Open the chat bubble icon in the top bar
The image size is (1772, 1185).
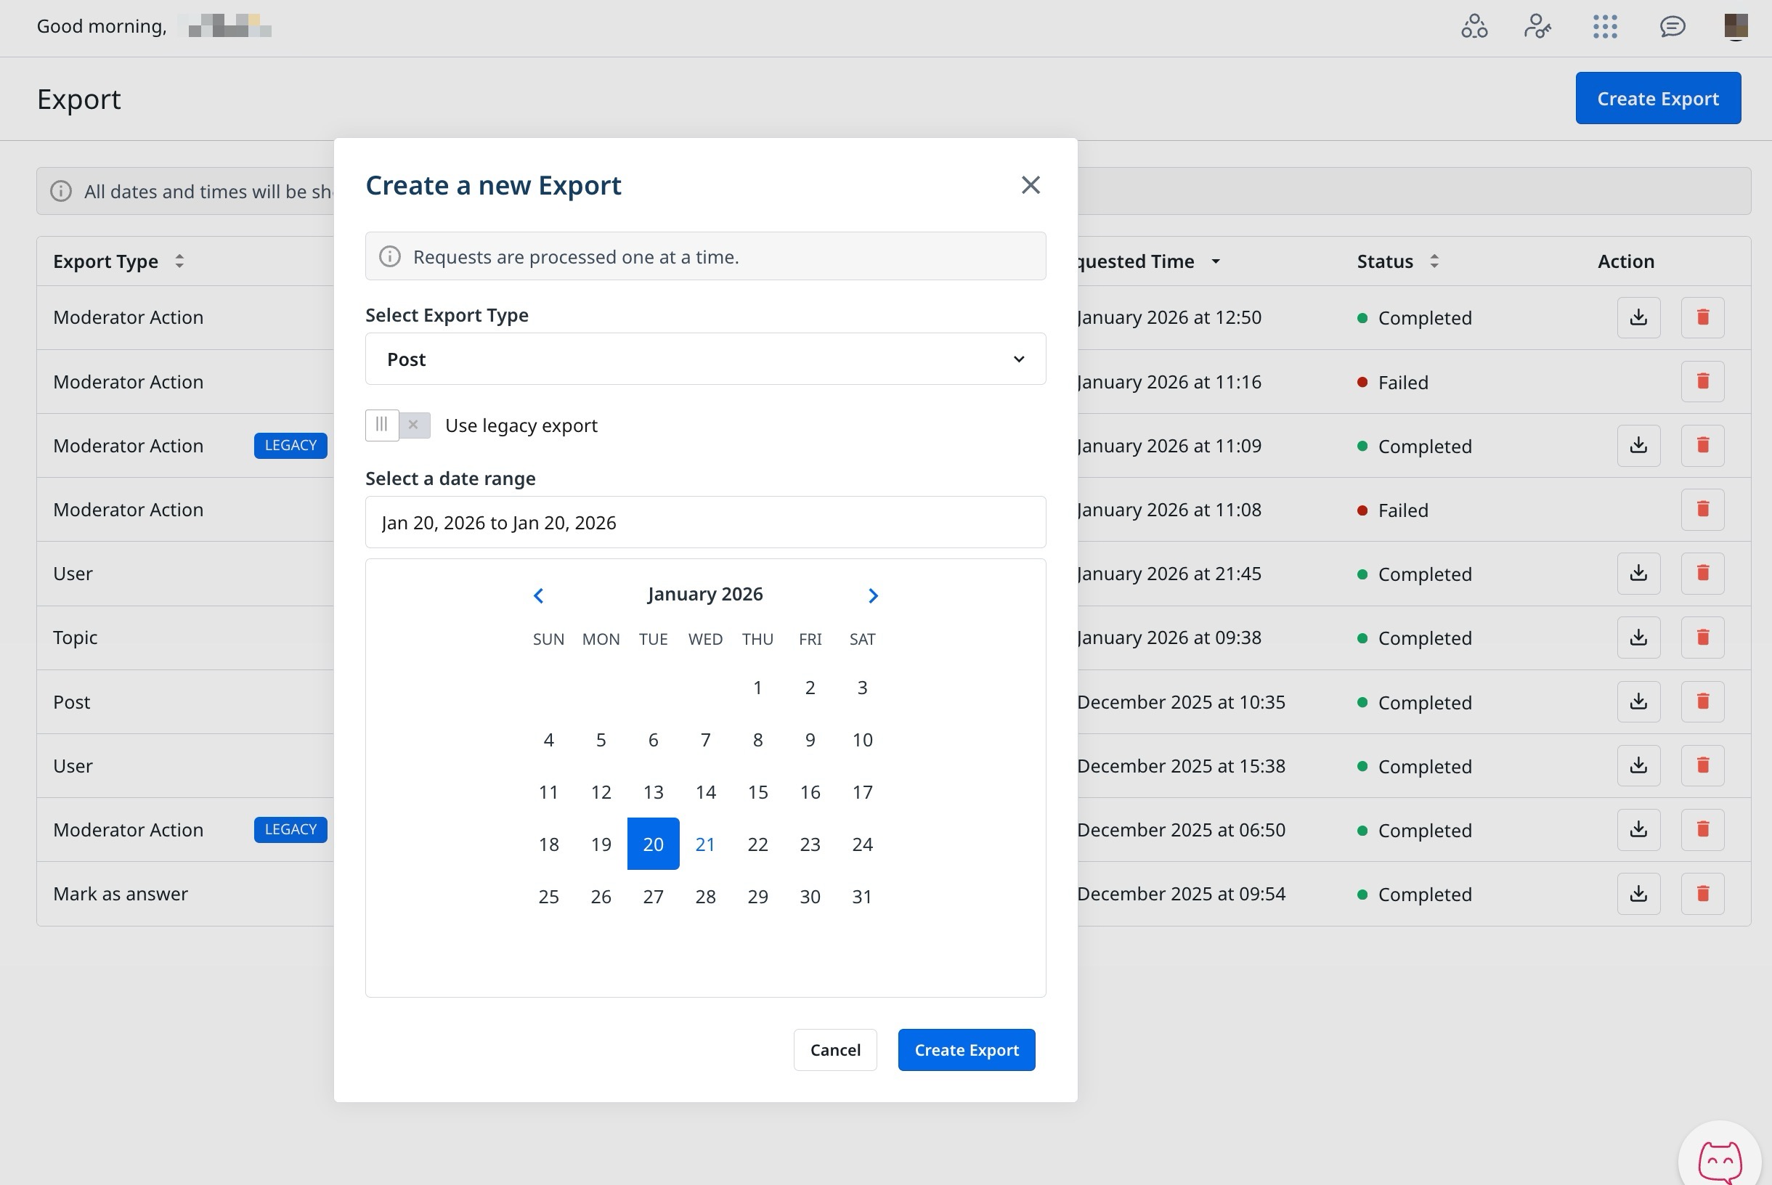click(1673, 26)
